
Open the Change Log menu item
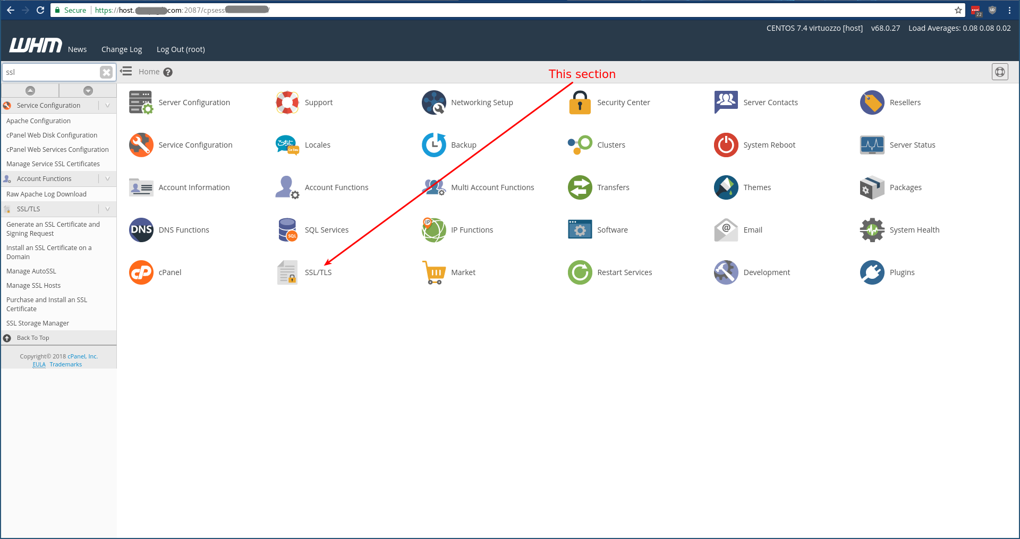pos(122,49)
